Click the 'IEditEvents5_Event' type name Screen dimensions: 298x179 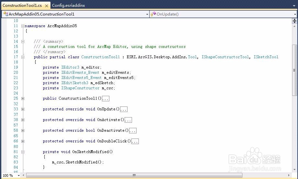click(x=81, y=78)
